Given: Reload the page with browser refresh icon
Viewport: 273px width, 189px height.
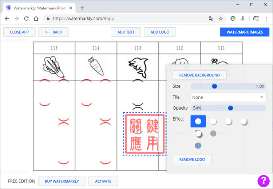Looking at the screenshot, I should pos(26,18).
